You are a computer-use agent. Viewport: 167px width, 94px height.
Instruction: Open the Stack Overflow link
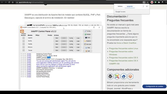coord(130,43)
